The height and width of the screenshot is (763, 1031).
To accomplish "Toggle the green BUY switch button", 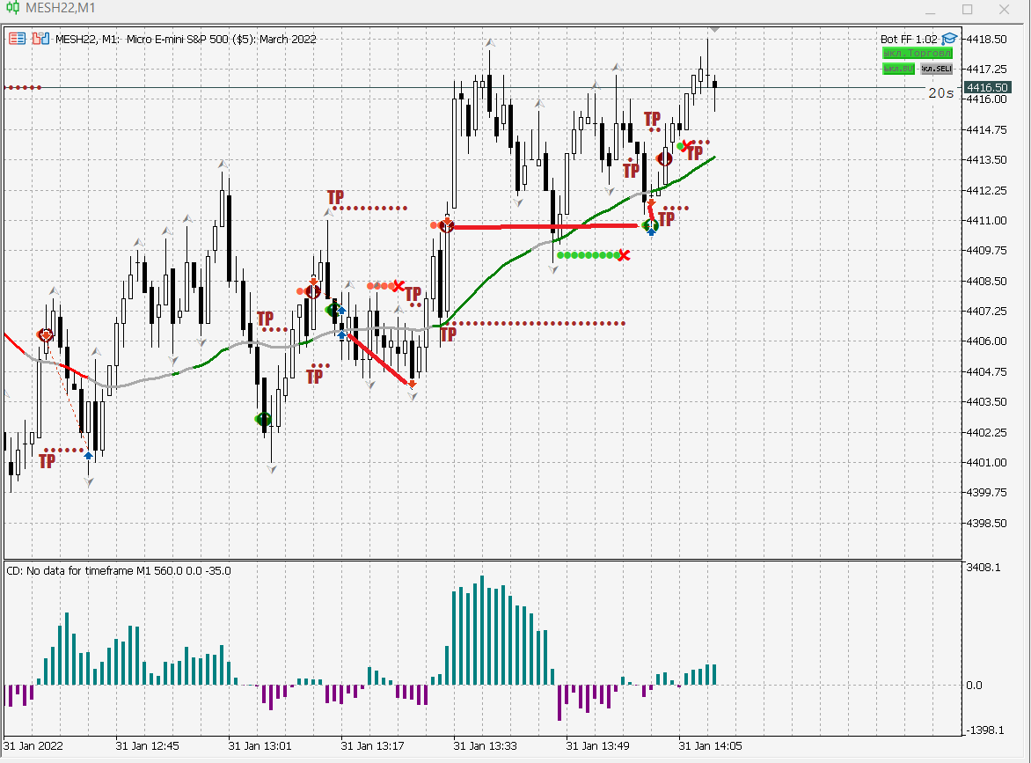I will pos(898,69).
